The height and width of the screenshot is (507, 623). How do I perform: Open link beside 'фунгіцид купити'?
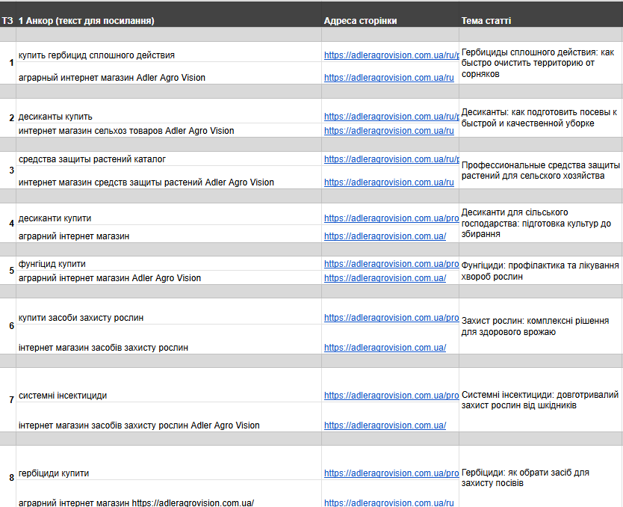coord(391,264)
